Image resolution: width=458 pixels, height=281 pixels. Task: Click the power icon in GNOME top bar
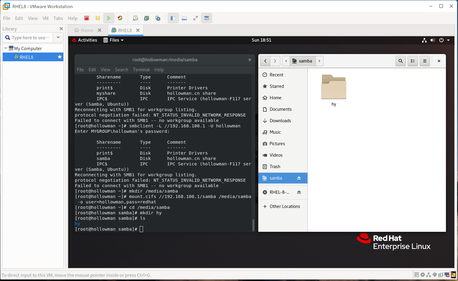click(441, 40)
